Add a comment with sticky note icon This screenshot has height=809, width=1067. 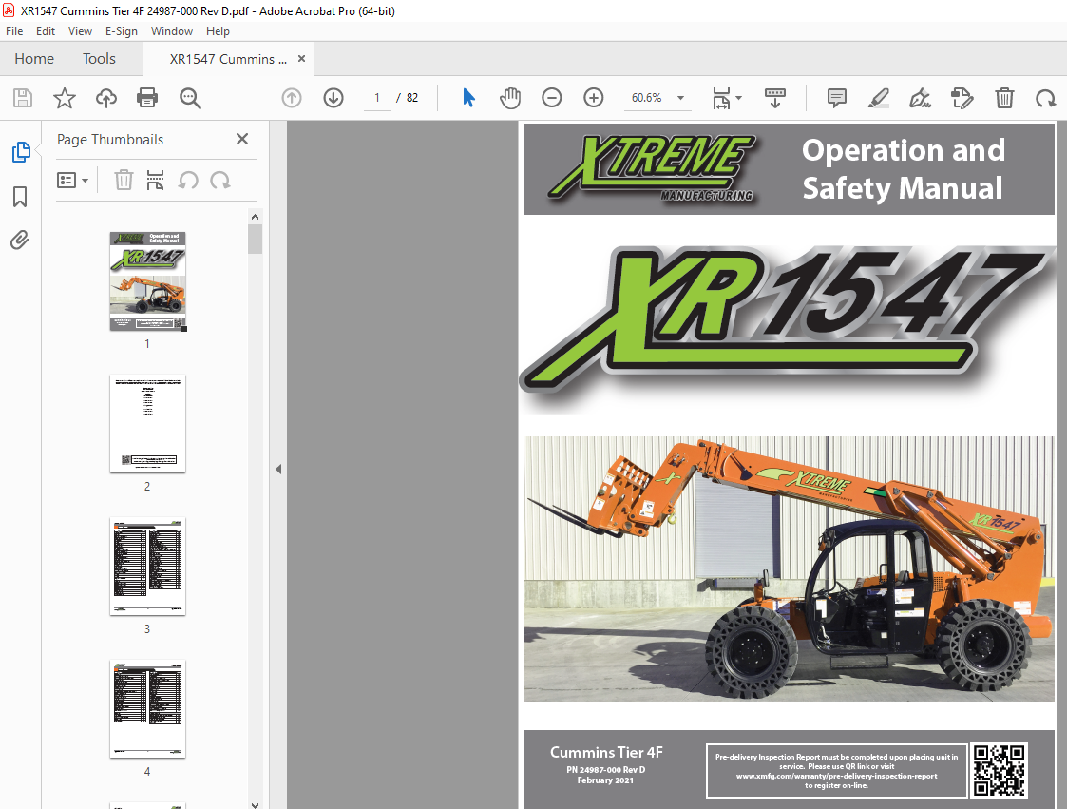[836, 98]
